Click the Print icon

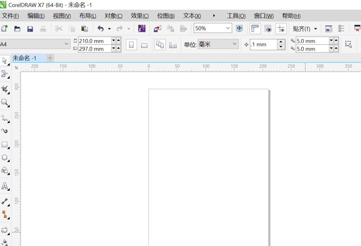(43, 29)
